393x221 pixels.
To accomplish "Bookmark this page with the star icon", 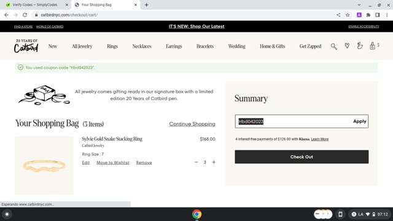I will click(348, 15).
